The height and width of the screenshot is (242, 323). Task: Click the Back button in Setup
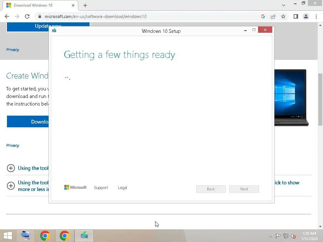point(211,189)
